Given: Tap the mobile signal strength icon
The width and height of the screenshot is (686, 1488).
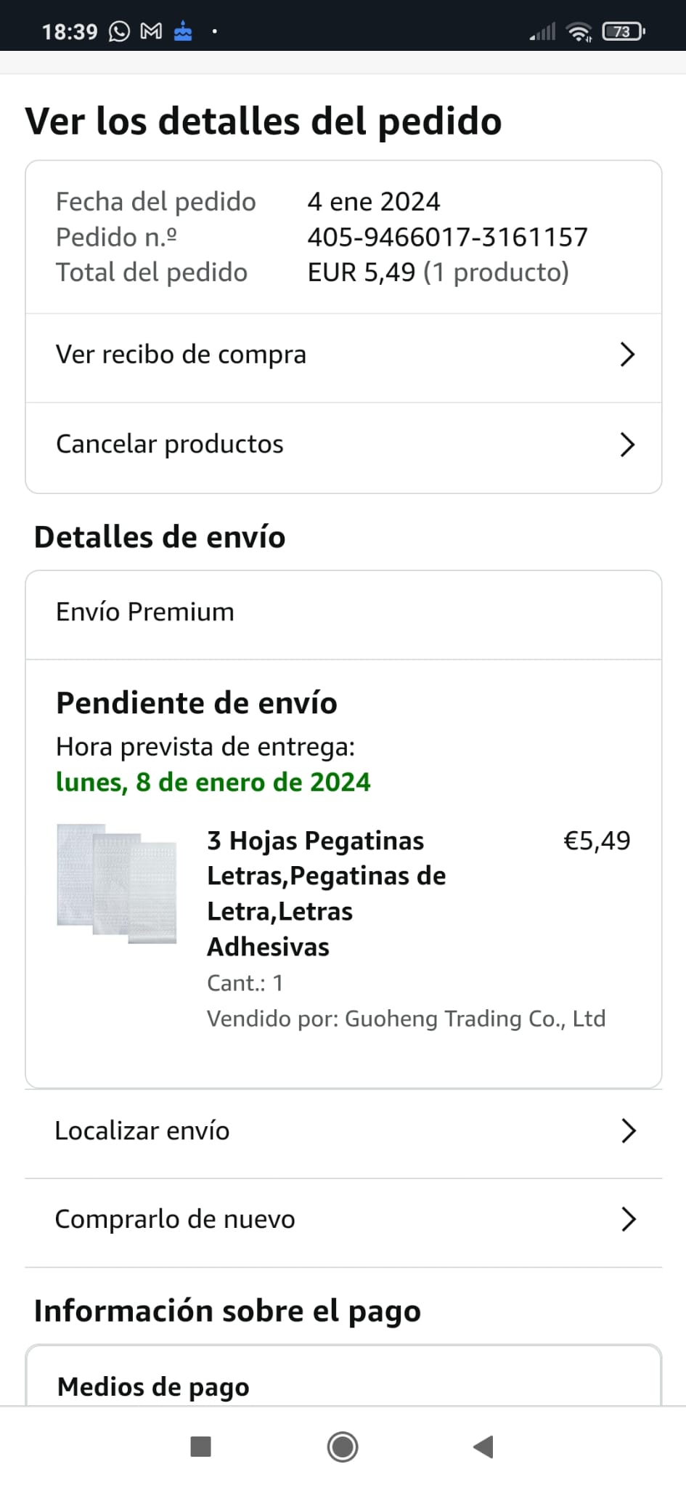Looking at the screenshot, I should pos(542,31).
